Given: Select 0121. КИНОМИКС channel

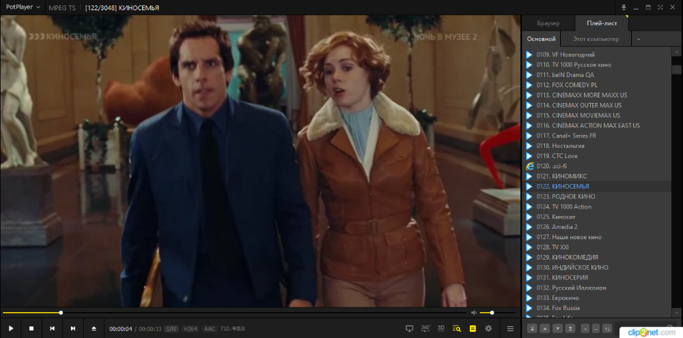Looking at the screenshot, I should coord(596,176).
